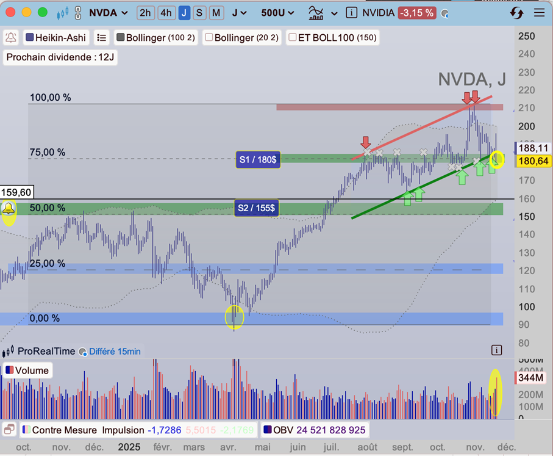Click the NVIDIA instrument name
Image resolution: width=553 pixels, height=456 pixels.
[379, 13]
